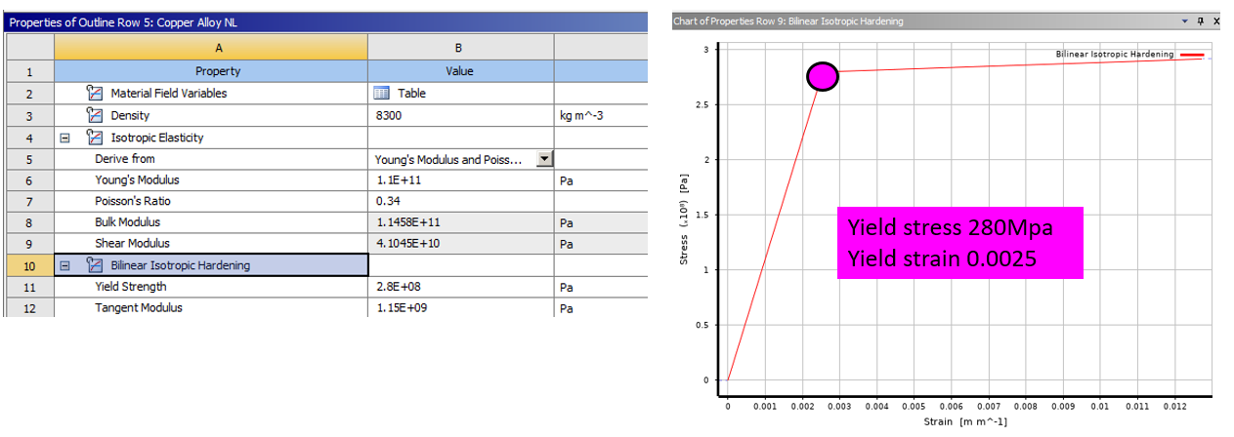Select row number 7
The height and width of the screenshot is (437, 1234).
point(29,201)
